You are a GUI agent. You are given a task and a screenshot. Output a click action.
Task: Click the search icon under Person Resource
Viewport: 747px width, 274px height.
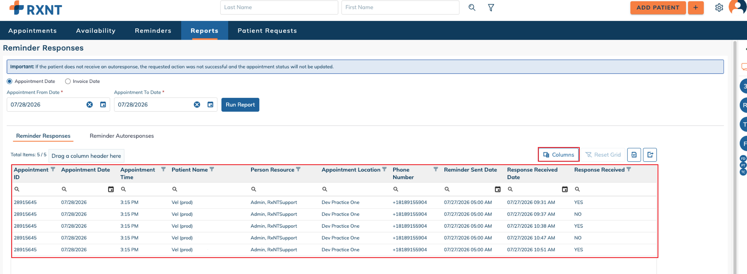coord(254,189)
